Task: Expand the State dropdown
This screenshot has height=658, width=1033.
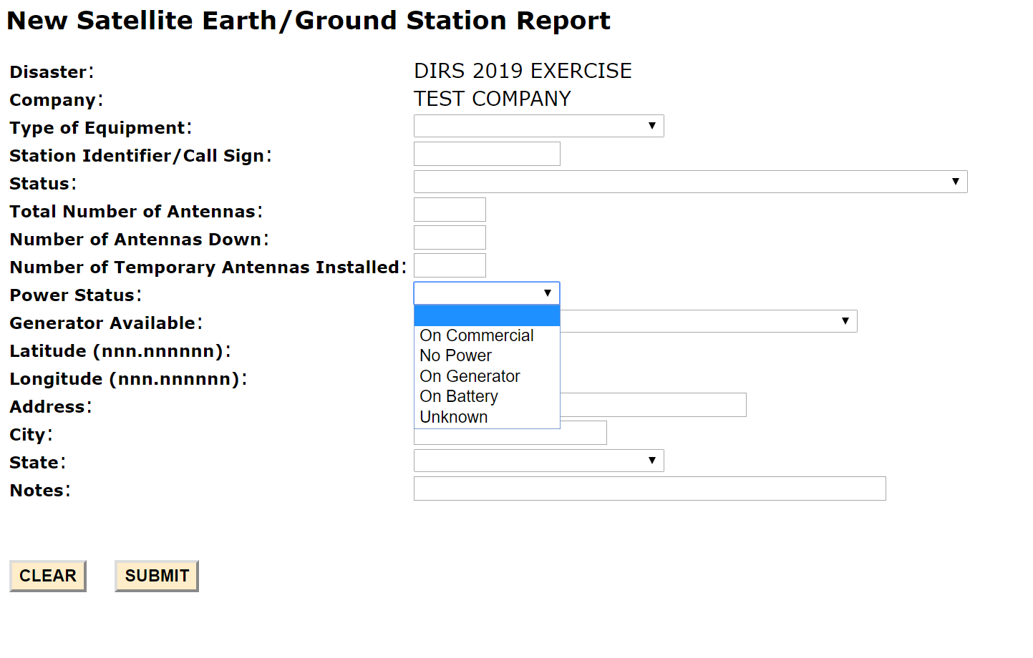Action: tap(538, 461)
